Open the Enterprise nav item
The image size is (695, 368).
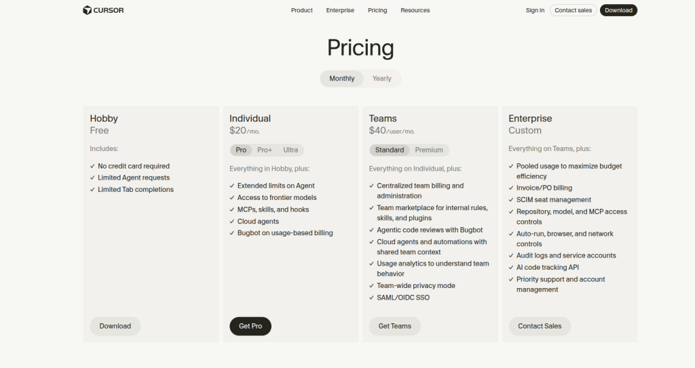click(x=340, y=10)
